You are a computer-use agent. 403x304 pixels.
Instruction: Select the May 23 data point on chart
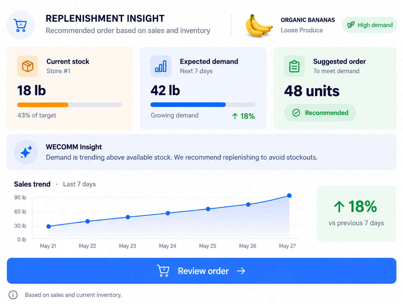coord(128,217)
